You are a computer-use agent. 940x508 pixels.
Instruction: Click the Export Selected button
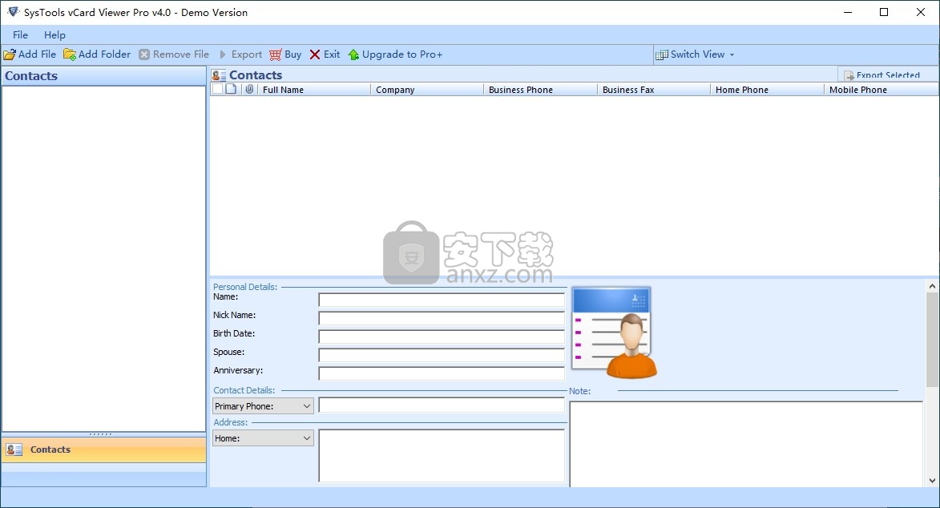pos(882,75)
